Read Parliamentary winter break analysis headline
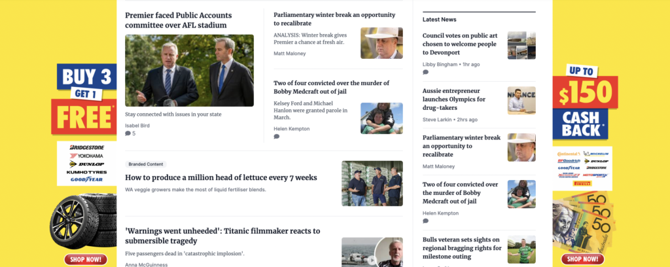This screenshot has height=267, width=670. (x=334, y=19)
